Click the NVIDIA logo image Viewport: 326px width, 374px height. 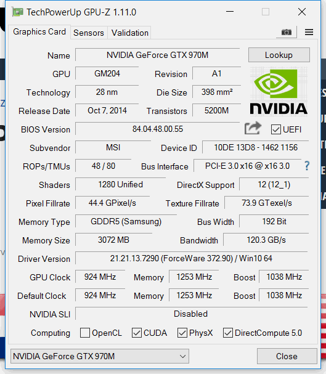pos(279,91)
